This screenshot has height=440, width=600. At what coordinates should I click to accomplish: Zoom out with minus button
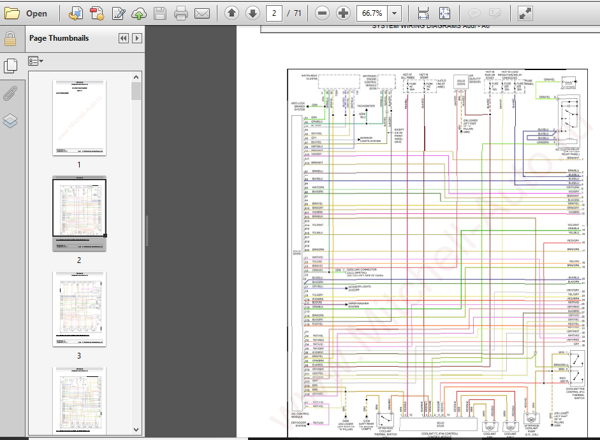[322, 13]
